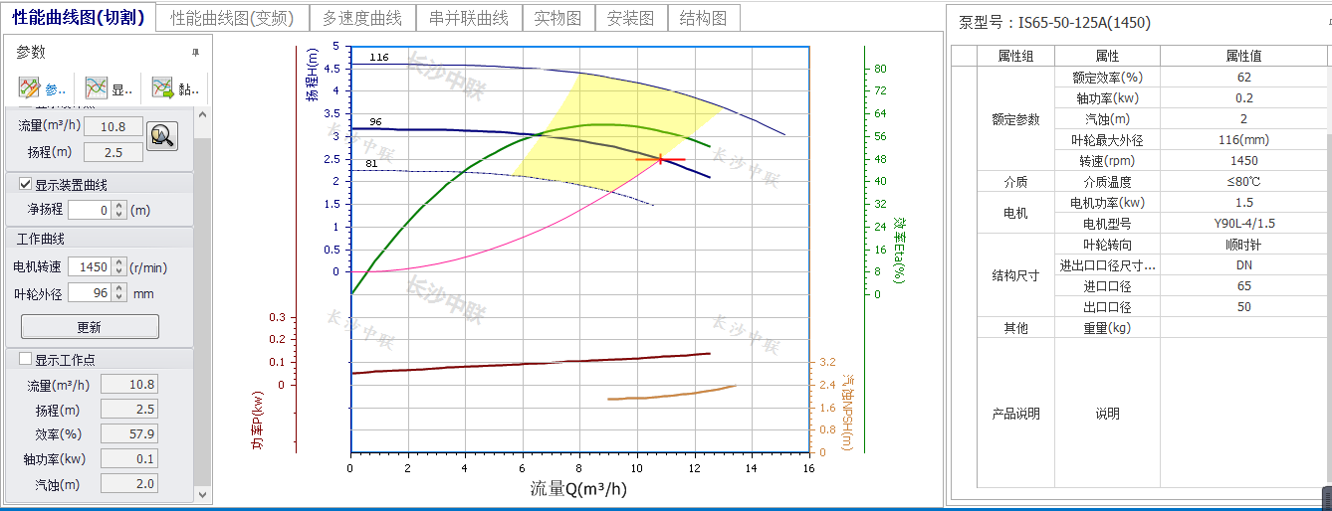Click the 效率(%) field showing 57.9
This screenshot has height=511, width=1332.
coord(128,434)
